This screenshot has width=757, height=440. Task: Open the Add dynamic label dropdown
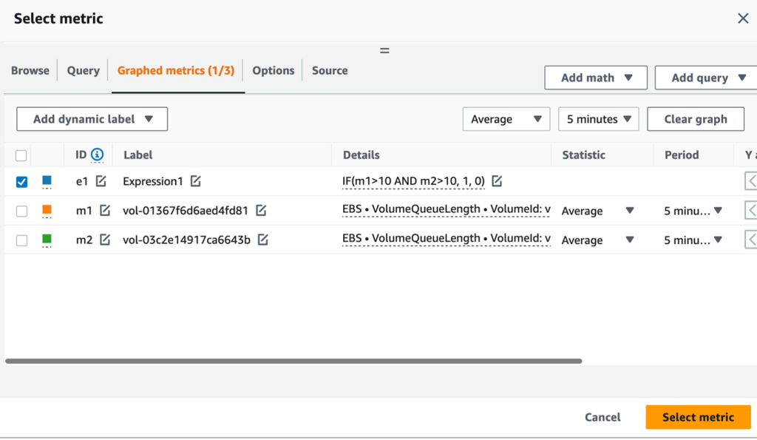pyautogui.click(x=92, y=118)
